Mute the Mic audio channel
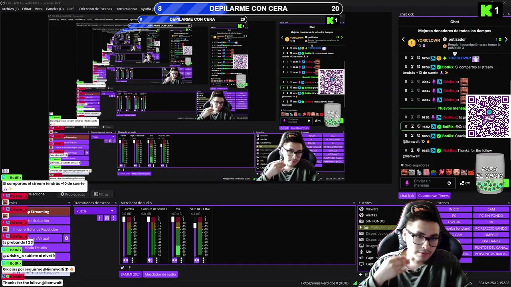The image size is (511, 287). [174, 260]
